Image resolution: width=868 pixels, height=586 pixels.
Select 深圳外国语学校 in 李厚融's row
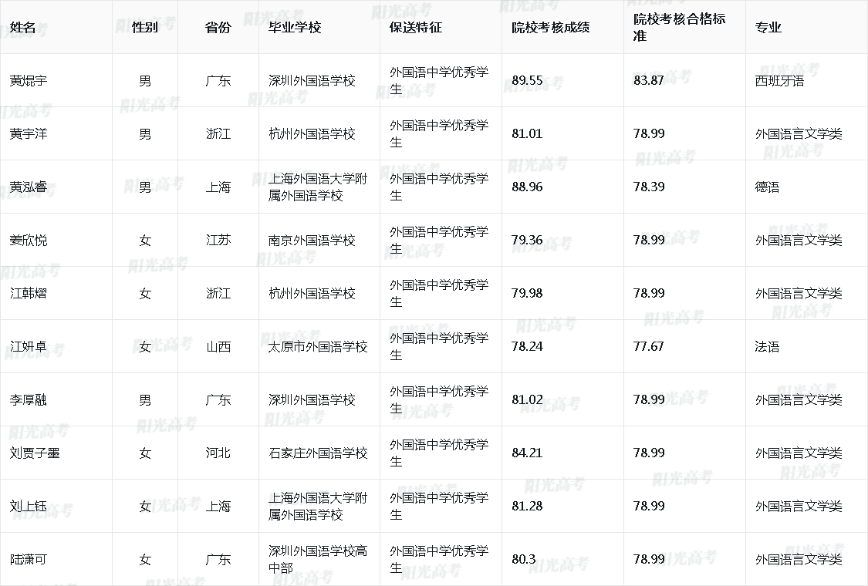coord(312,399)
